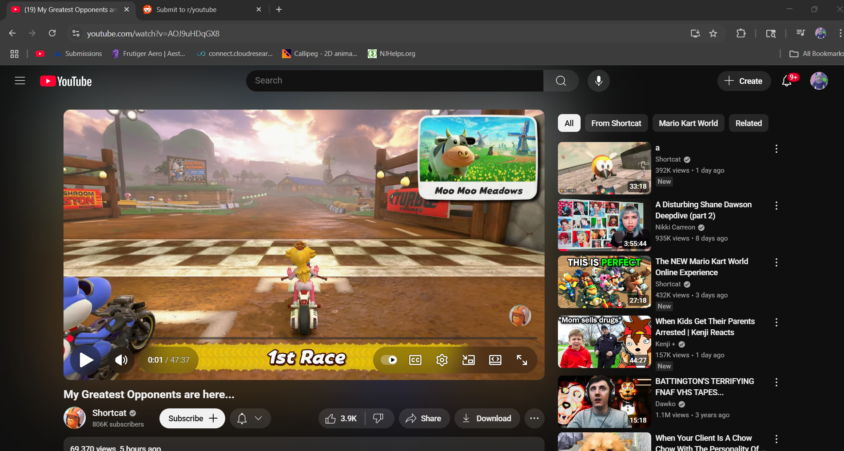The height and width of the screenshot is (451, 844).
Task: Go back to previous page
Action: tap(12, 33)
